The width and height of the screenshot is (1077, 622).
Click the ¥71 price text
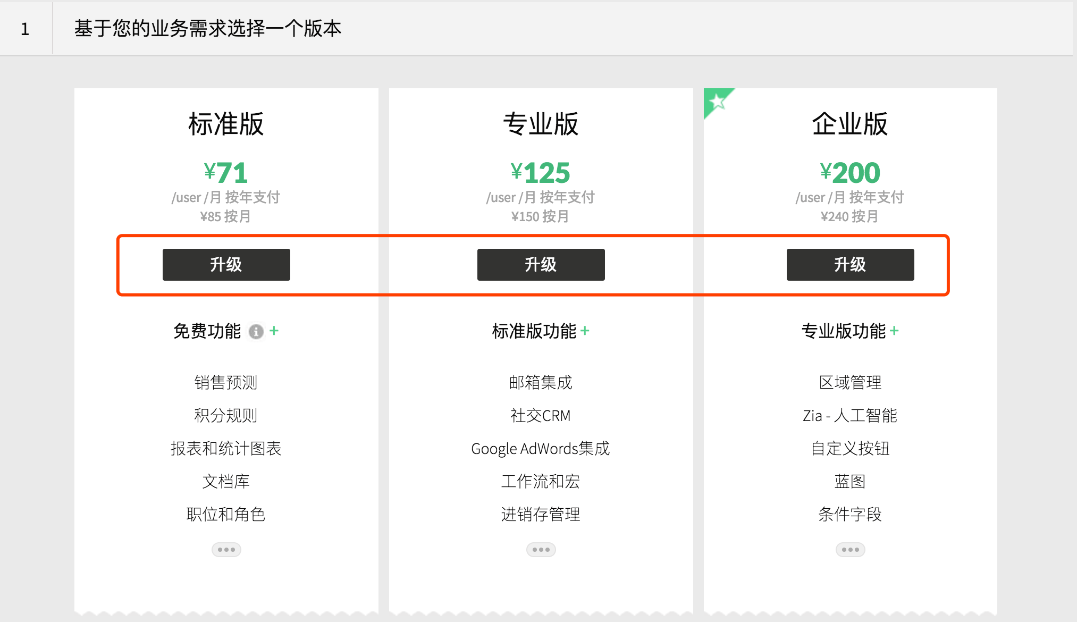point(226,172)
